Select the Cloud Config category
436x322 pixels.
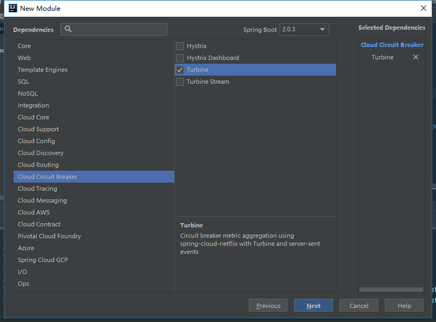[94, 141]
